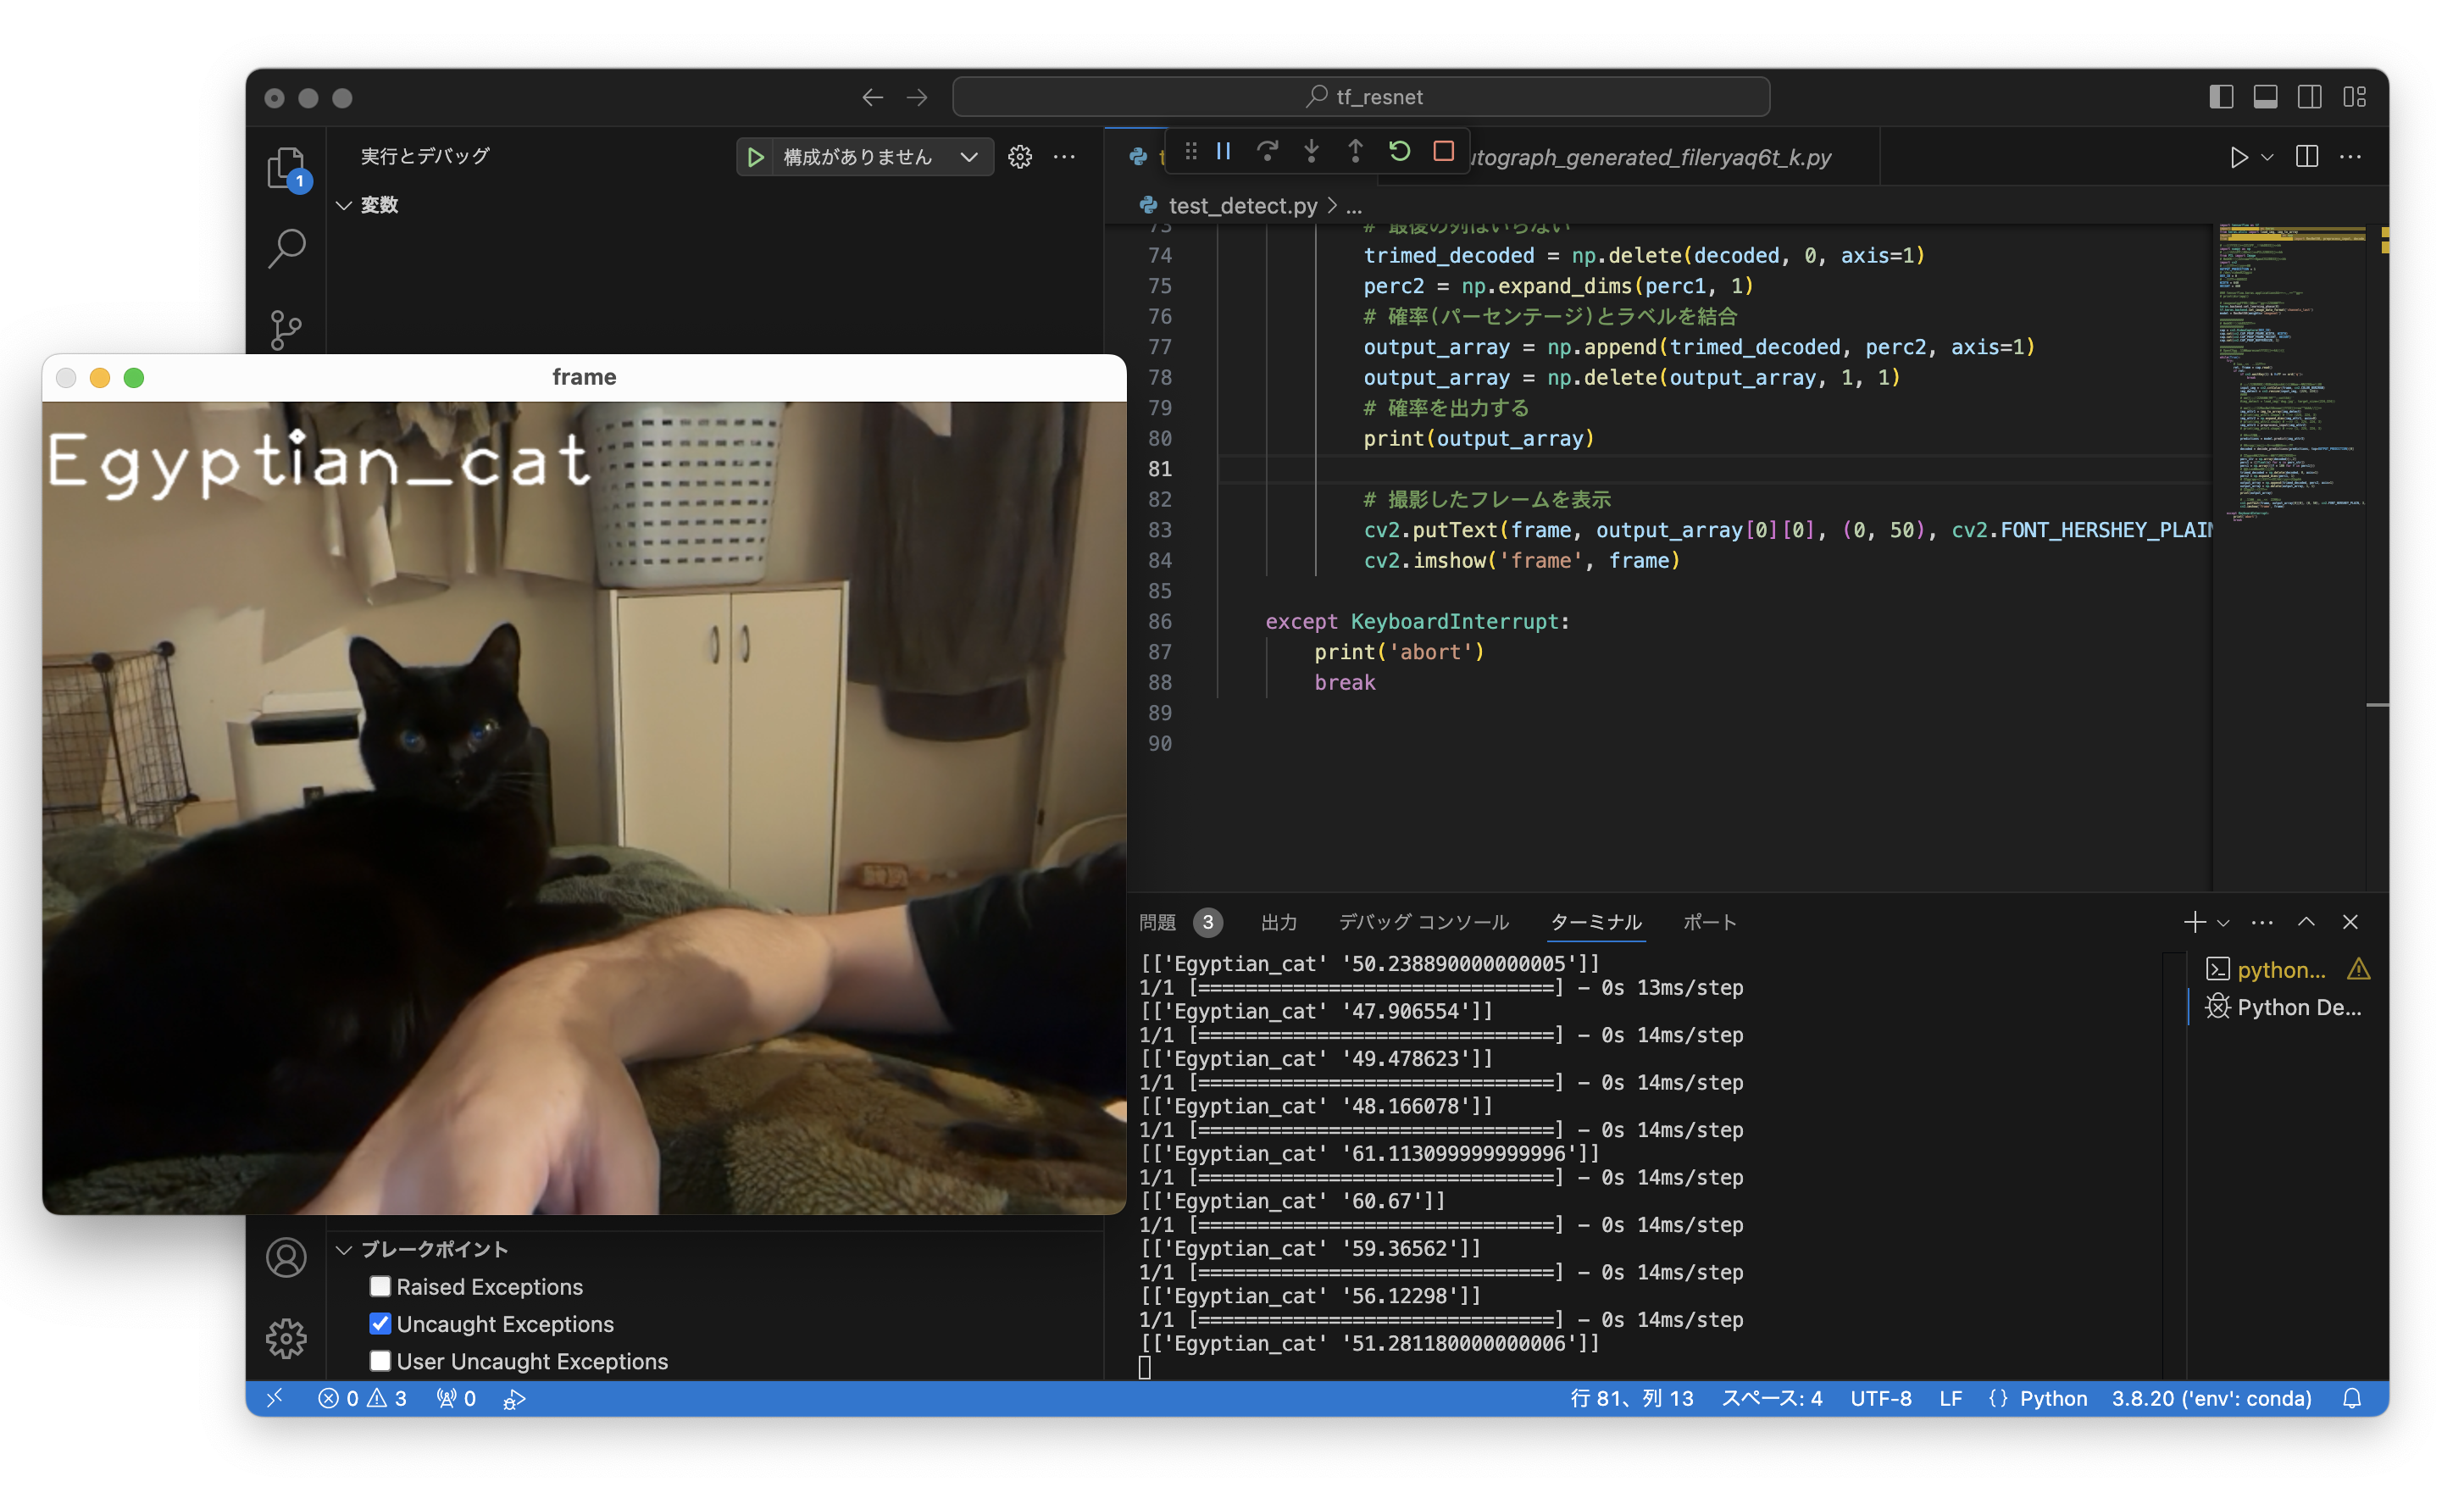Restart the debugger with green arrow
The image size is (2464, 1493).
(1399, 151)
